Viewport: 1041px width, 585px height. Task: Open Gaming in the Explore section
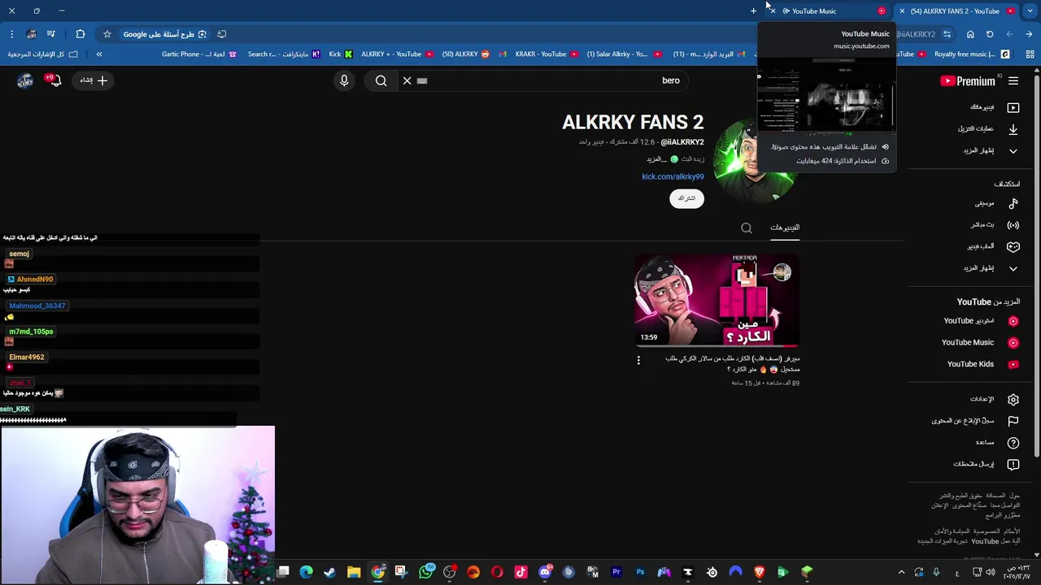[993, 246]
